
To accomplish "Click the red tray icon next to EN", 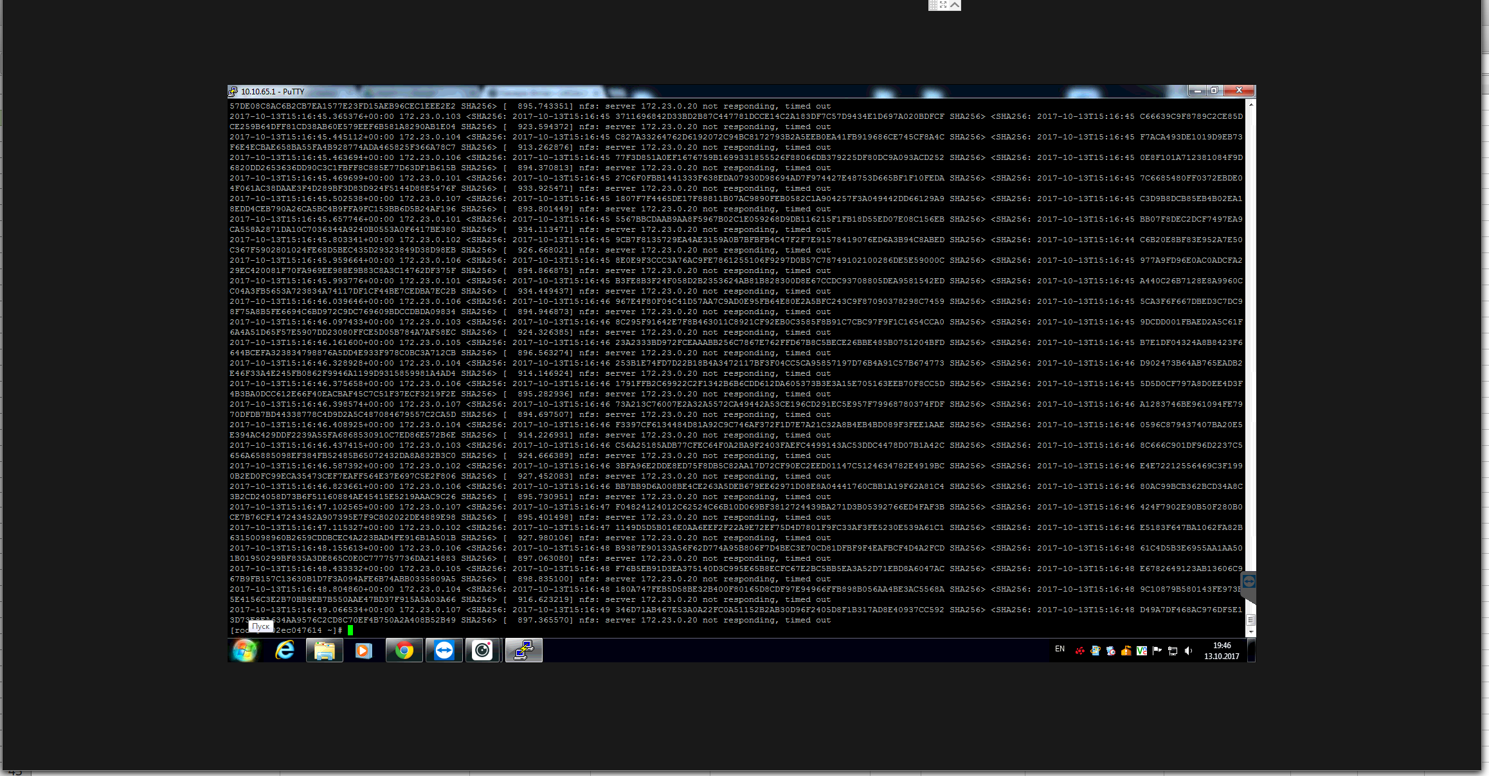I will click(x=1080, y=651).
